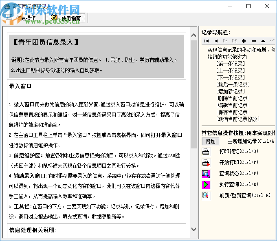Add new record plus icon
This screenshot has height=241, width=277.
pyautogui.click(x=244, y=41)
